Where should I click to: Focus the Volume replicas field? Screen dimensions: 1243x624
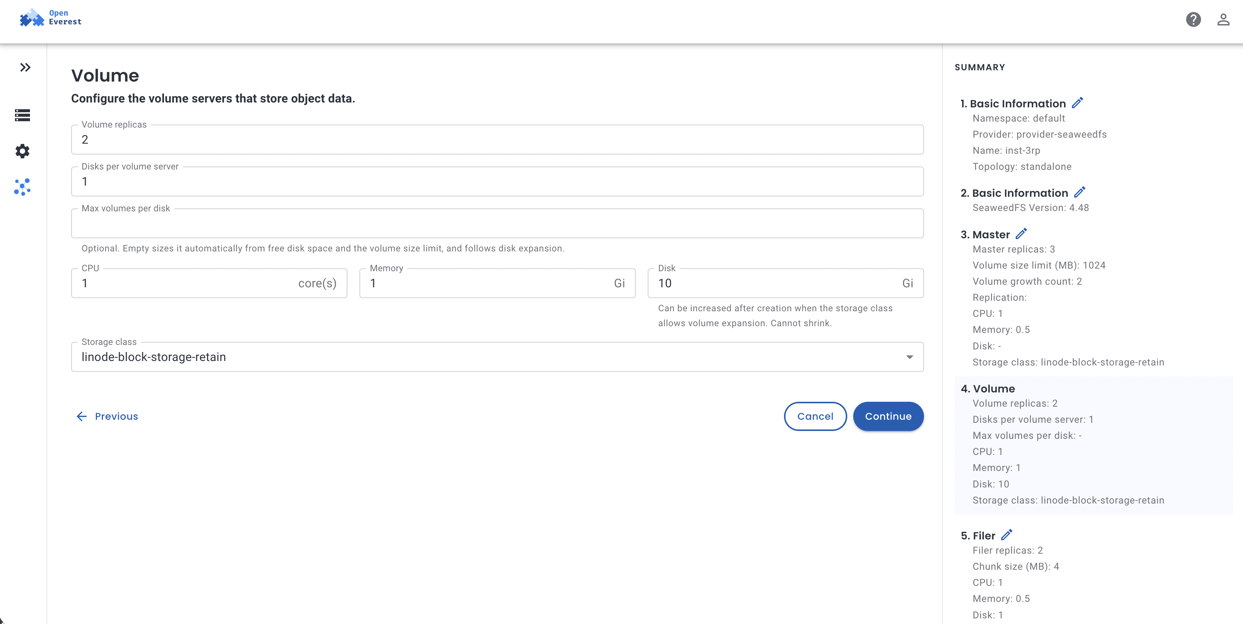click(497, 140)
